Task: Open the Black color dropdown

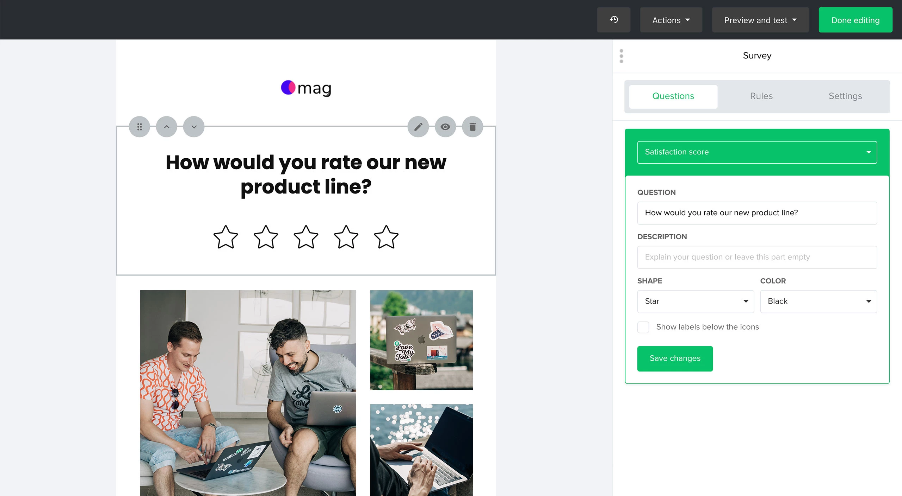Action: coord(818,301)
